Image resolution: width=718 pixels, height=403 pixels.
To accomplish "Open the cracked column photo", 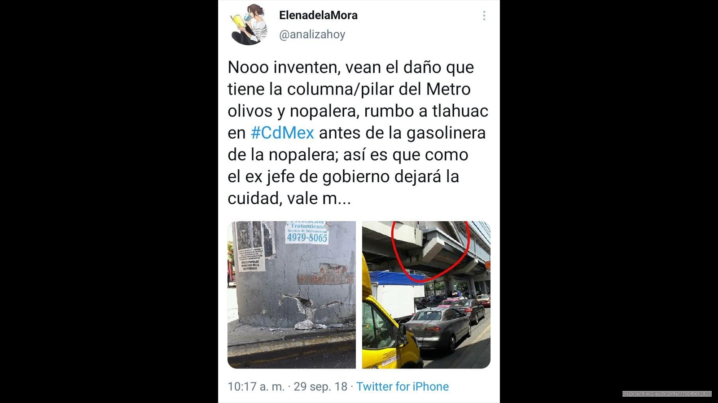I will click(292, 295).
